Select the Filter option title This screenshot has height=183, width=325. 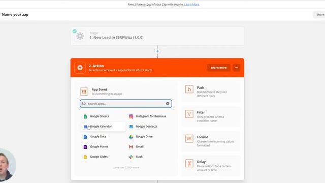pyautogui.click(x=201, y=112)
